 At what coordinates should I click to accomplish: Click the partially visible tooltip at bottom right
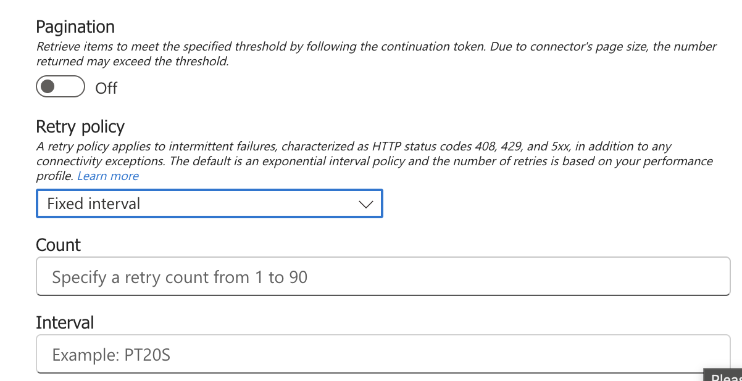click(723, 375)
